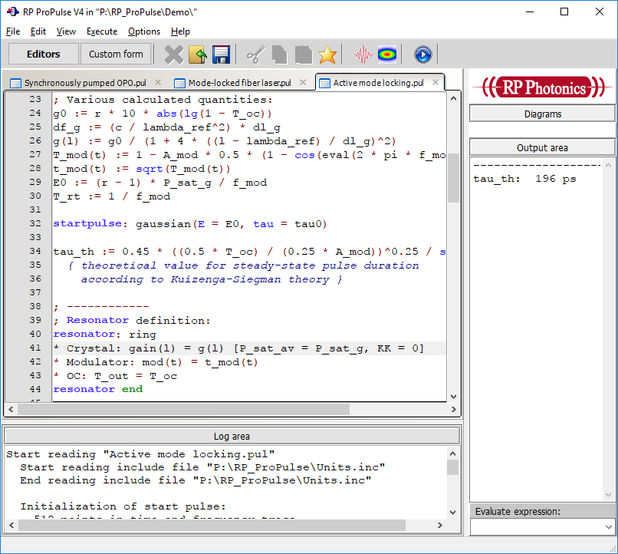Click the '* OC: T_out = T_oc' line

(x=115, y=376)
